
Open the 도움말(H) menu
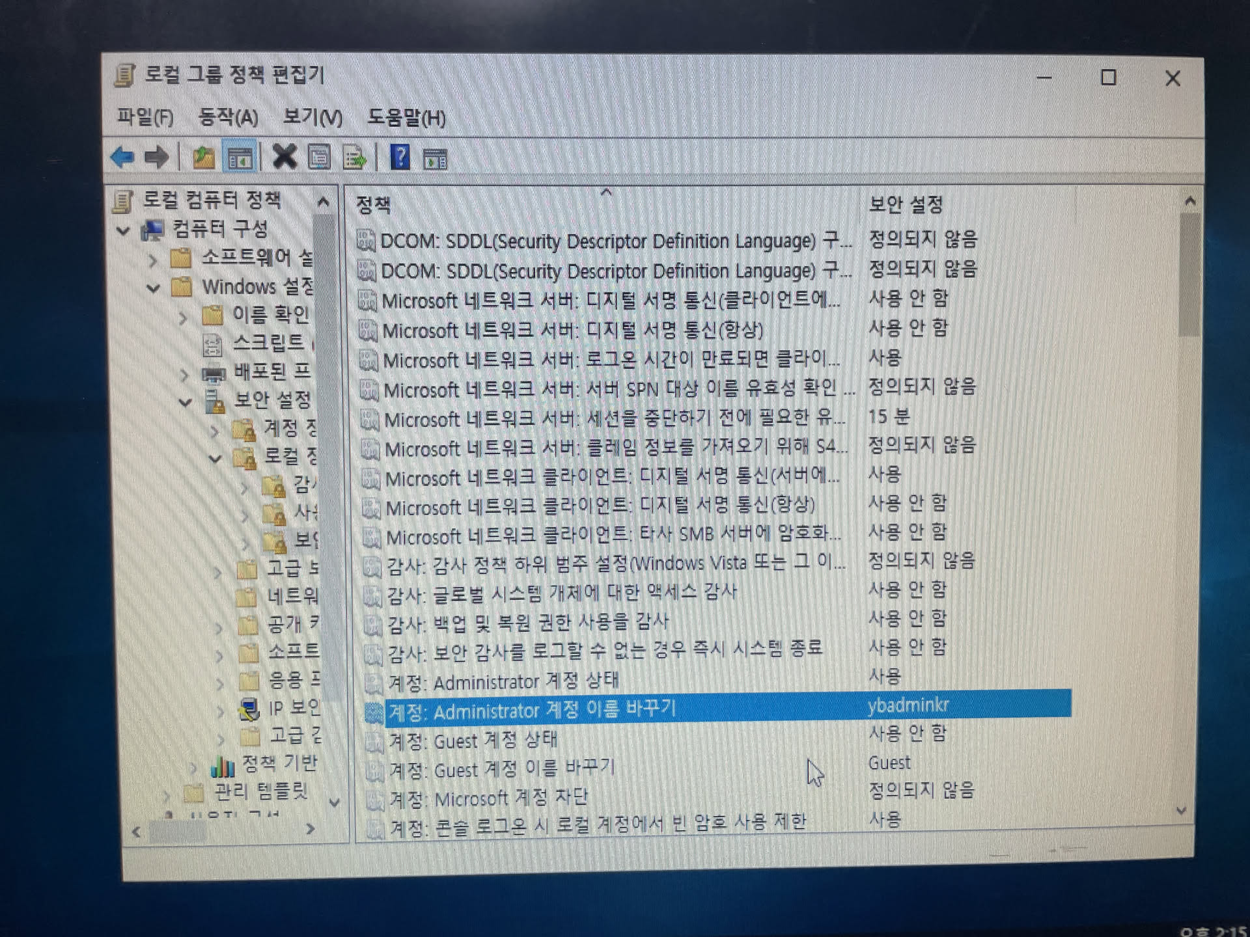click(406, 118)
